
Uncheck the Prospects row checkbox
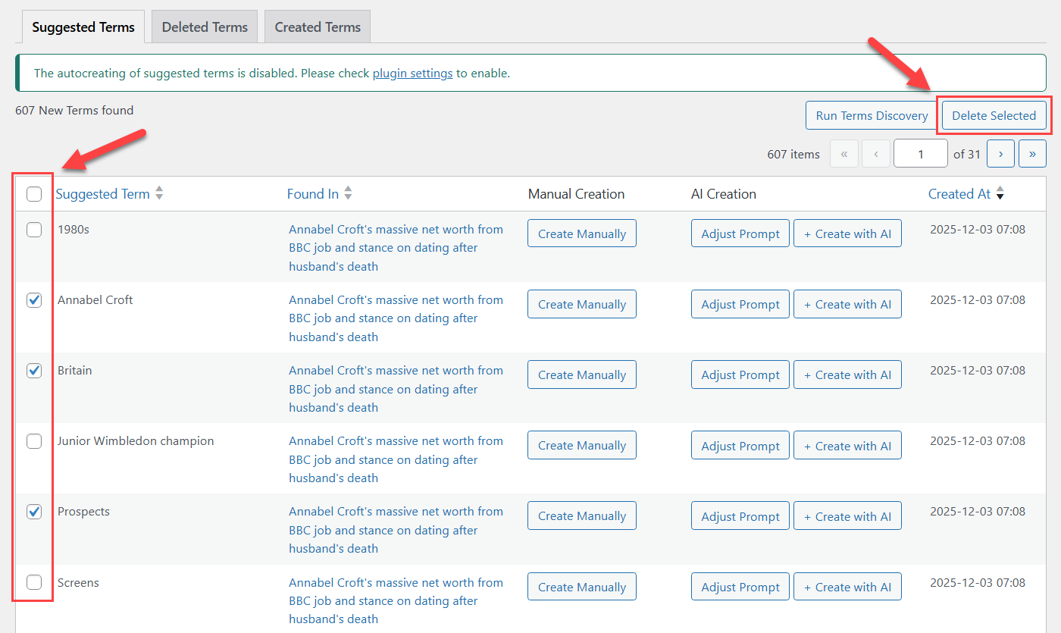(33, 512)
